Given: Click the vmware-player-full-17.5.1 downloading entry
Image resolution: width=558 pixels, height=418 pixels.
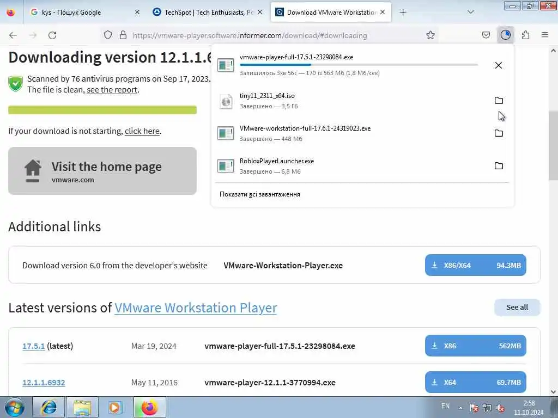Looking at the screenshot, I should tap(353, 65).
